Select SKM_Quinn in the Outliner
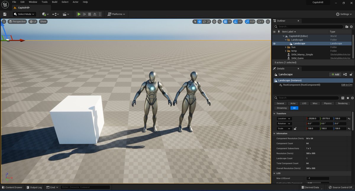The width and height of the screenshot is (355, 191). (297, 58)
